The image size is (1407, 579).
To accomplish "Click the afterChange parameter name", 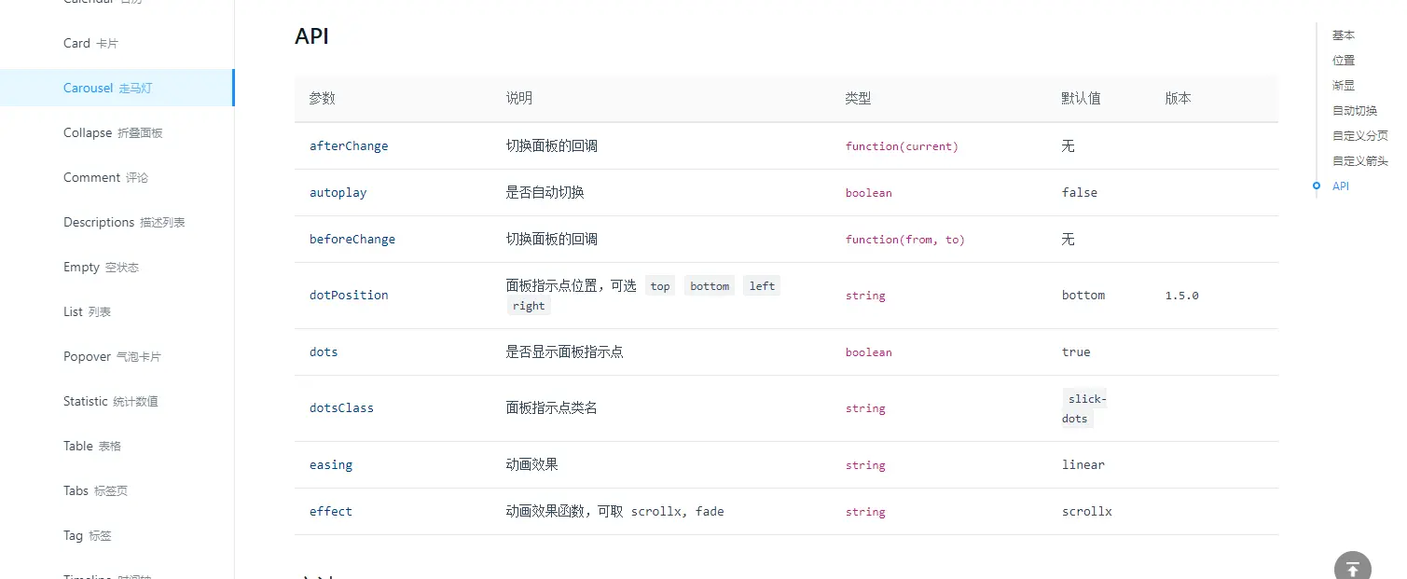I will pos(349,146).
